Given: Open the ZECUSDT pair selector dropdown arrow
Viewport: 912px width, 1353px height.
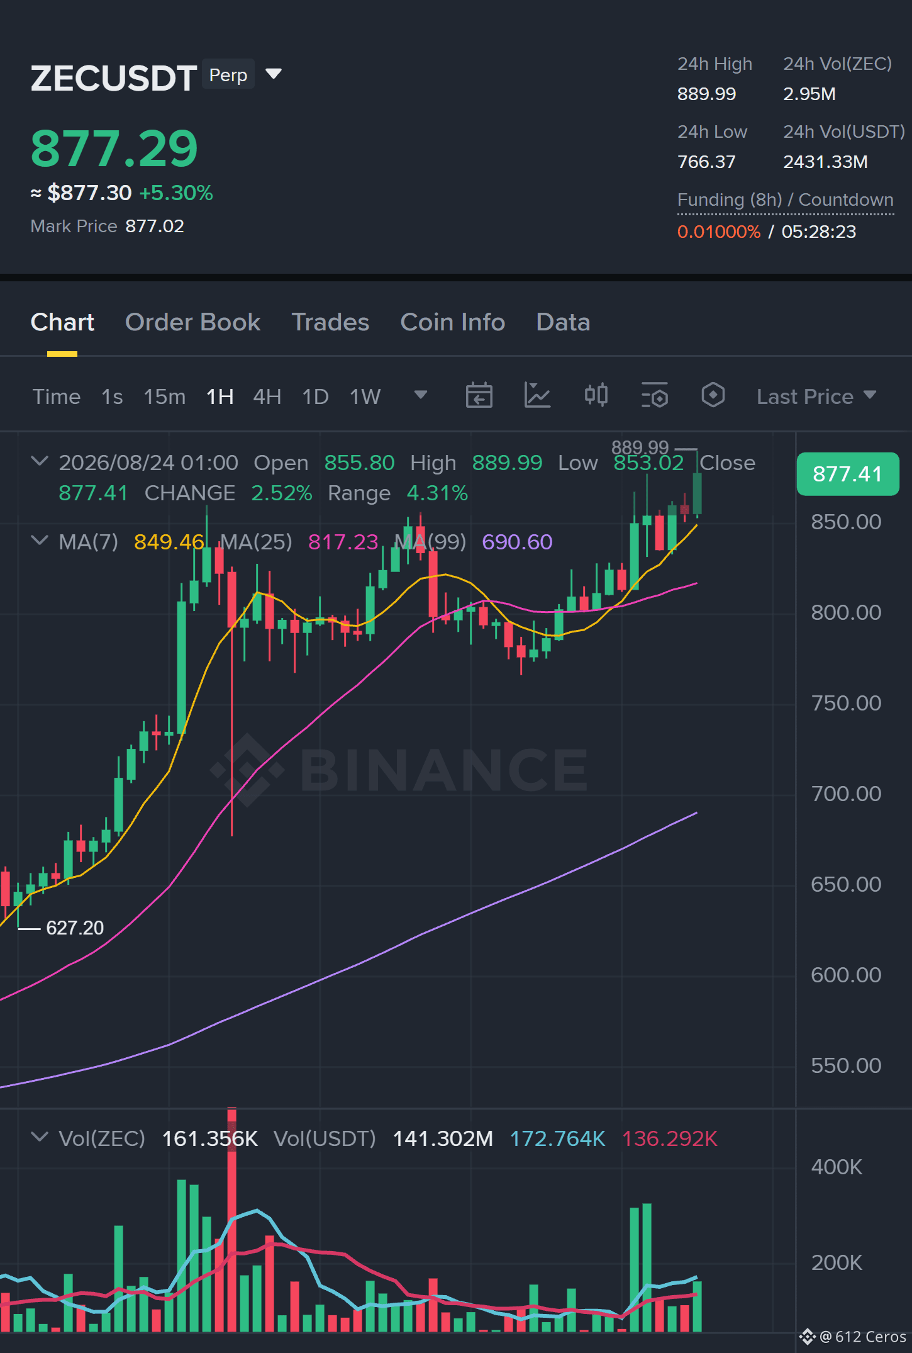Looking at the screenshot, I should point(274,74).
